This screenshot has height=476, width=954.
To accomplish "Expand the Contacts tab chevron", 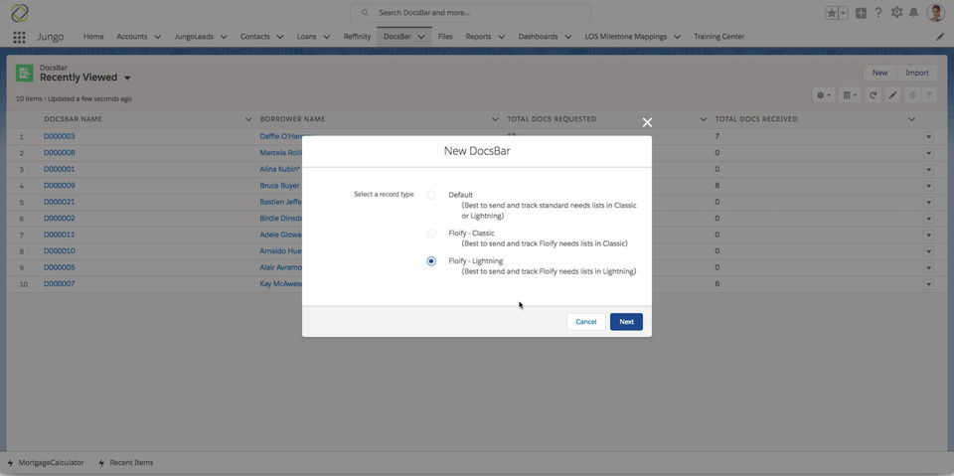I will click(280, 37).
